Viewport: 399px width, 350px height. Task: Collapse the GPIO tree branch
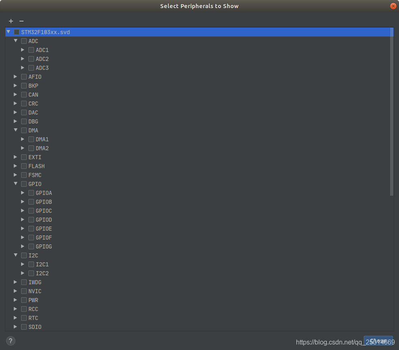tap(15, 184)
